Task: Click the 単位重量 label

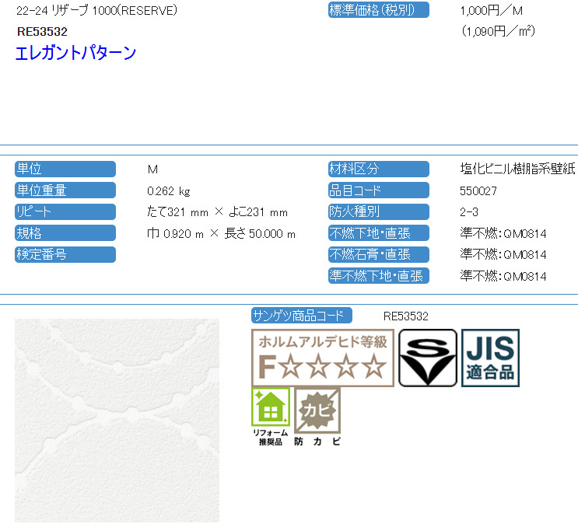Action: point(65,190)
